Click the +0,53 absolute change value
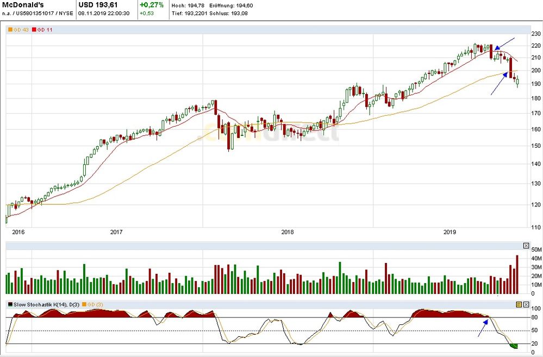 (x=147, y=14)
